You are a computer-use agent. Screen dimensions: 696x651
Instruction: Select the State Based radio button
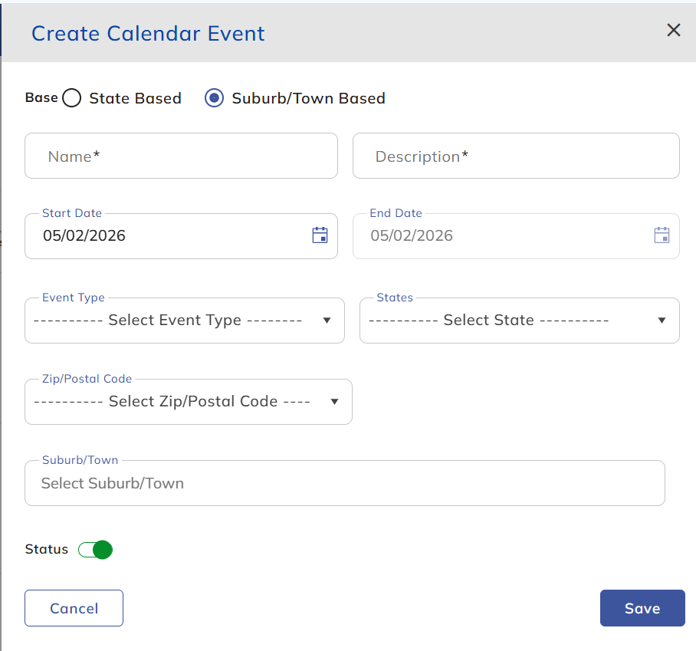click(72, 98)
